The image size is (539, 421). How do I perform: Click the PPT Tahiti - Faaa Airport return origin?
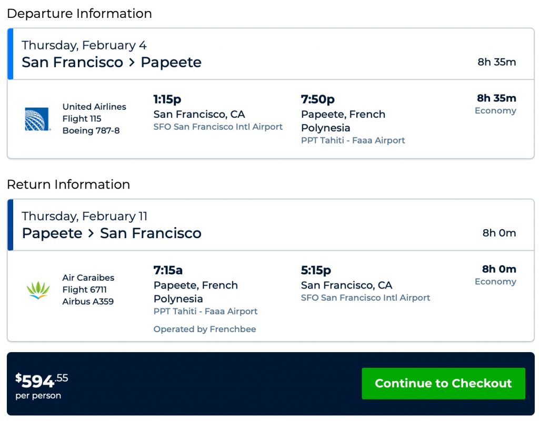[x=205, y=311]
